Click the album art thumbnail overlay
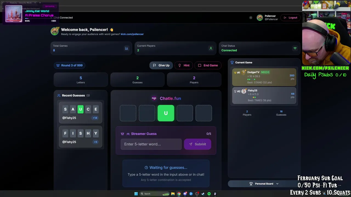351x197 pixels. 14,14
